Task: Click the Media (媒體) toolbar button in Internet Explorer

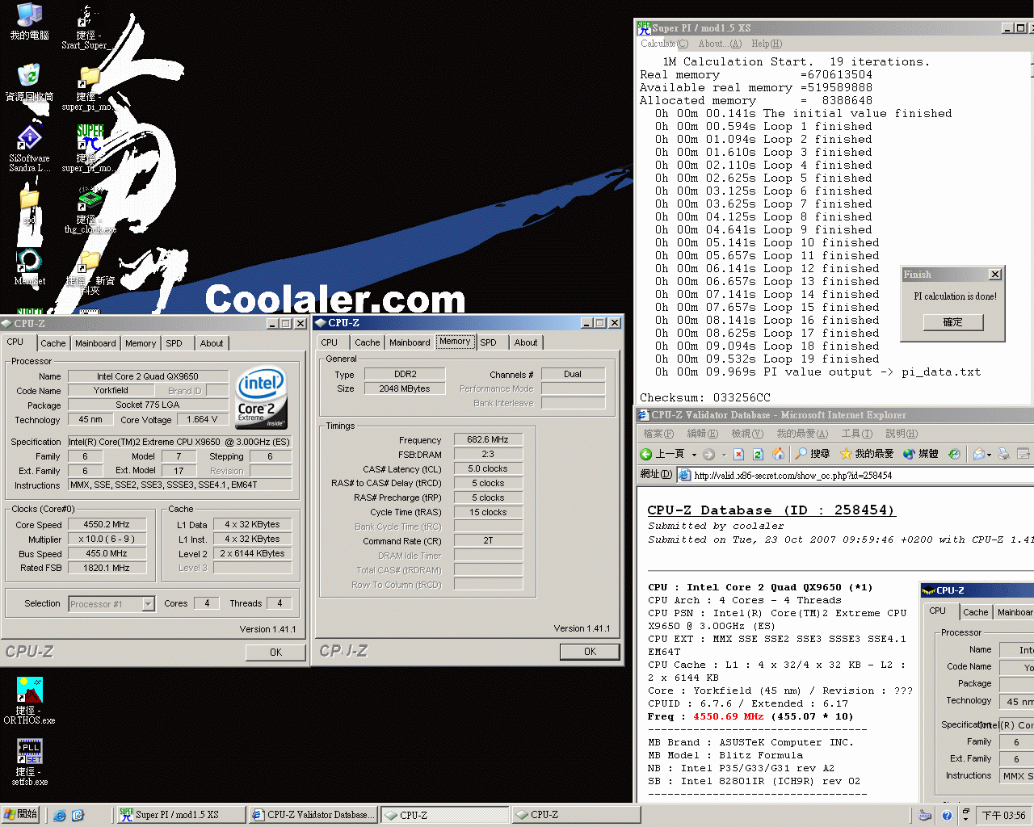Action: point(920,454)
